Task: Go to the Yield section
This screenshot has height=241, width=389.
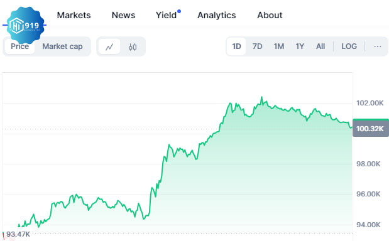Action: point(166,15)
